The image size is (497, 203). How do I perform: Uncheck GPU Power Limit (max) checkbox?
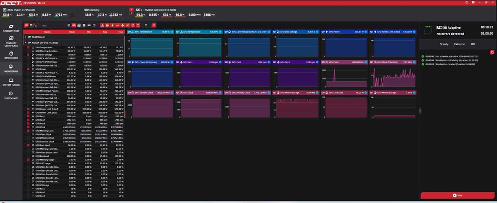tap(28, 113)
